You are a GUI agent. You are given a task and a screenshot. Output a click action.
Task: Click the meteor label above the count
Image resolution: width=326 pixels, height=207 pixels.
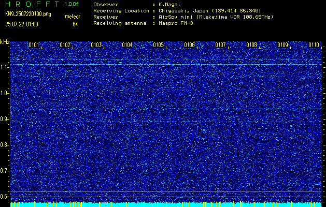(x=73, y=17)
